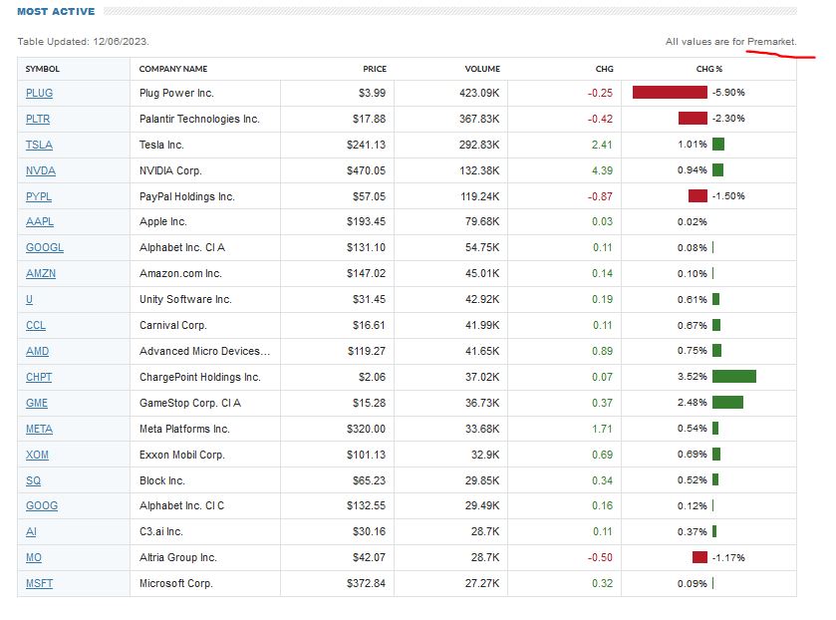Open the PYPL symbol link
The image size is (836, 620).
click(39, 196)
